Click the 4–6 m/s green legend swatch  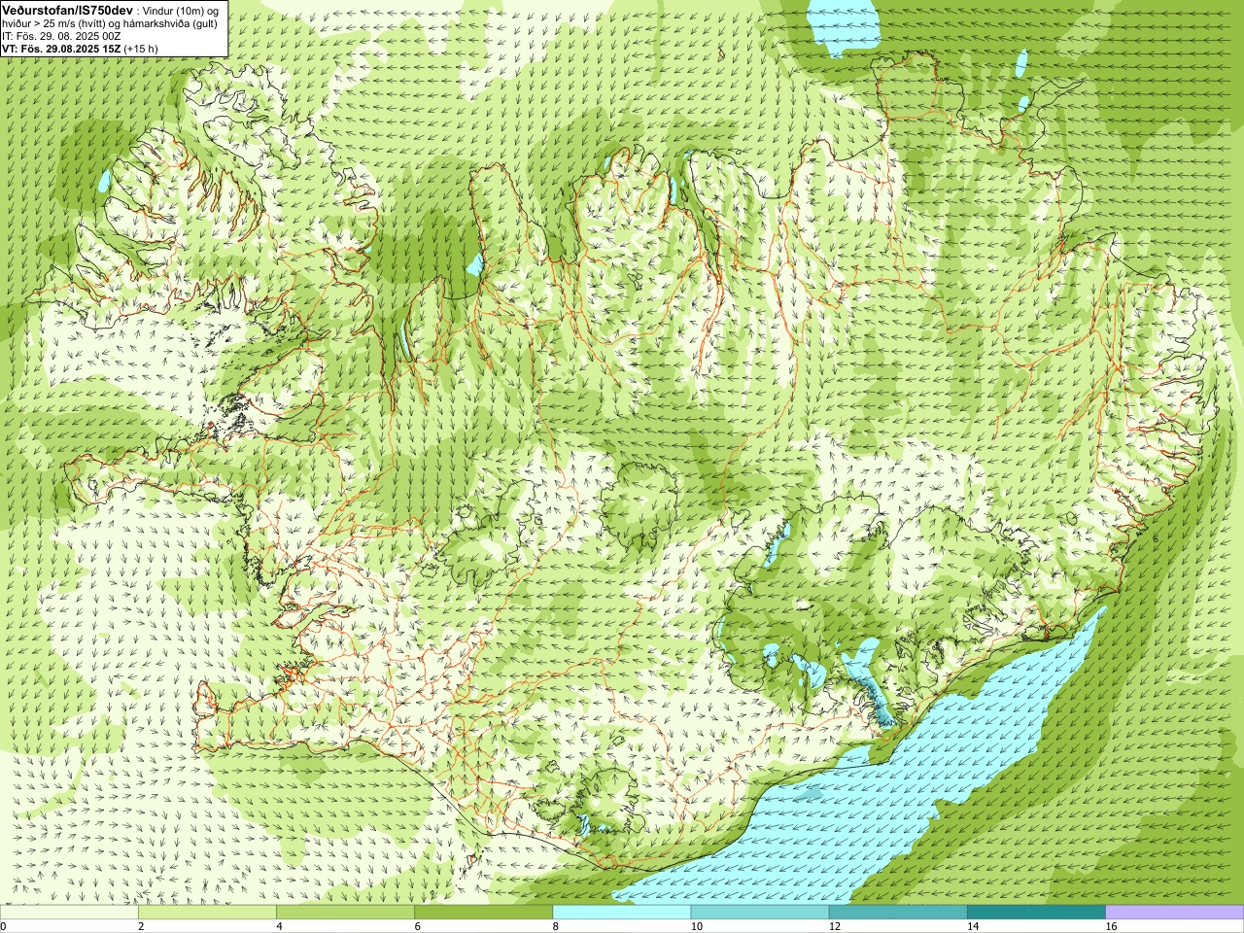tap(345, 913)
